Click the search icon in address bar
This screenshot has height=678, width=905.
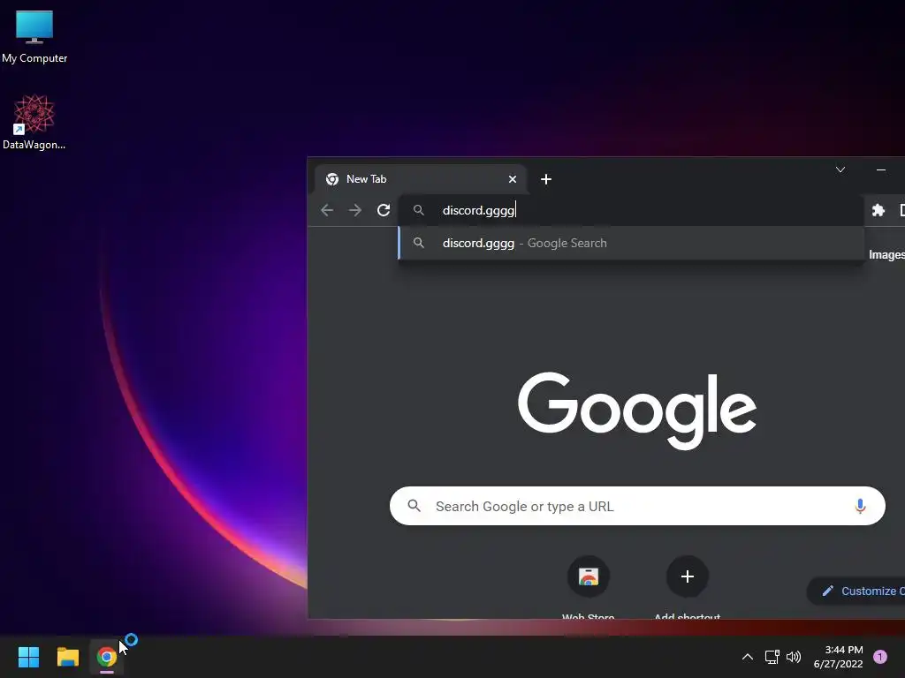coord(418,210)
